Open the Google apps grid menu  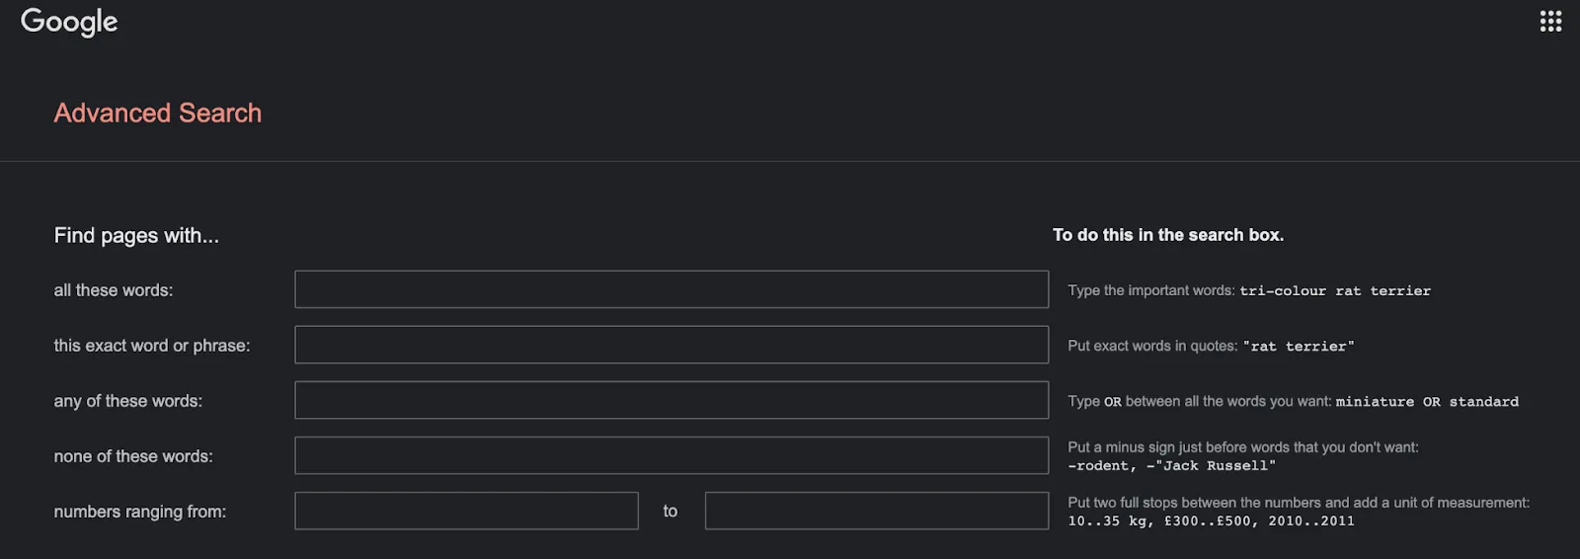[1550, 21]
